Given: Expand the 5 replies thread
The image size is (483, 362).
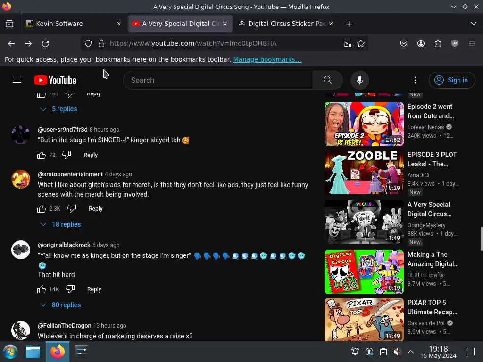Looking at the screenshot, I should click(58, 109).
